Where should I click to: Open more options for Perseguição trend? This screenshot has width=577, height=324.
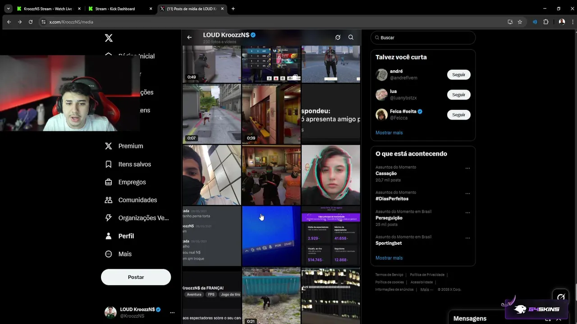467,212
